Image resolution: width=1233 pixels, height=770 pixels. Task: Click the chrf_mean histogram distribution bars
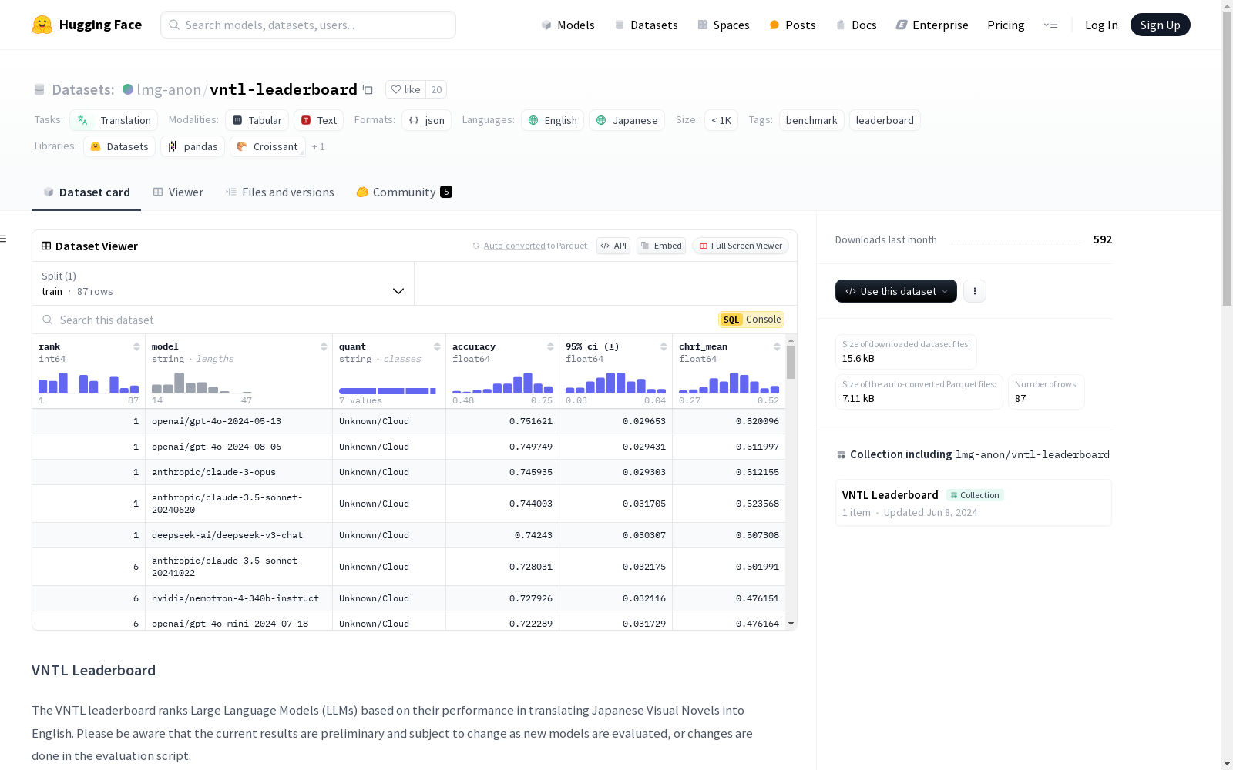729,383
